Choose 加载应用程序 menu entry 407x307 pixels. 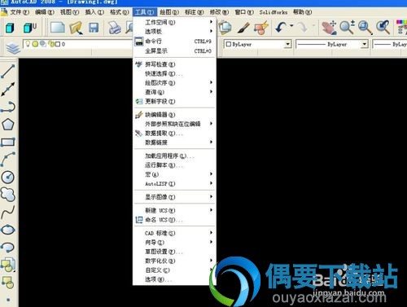[x=174, y=156]
